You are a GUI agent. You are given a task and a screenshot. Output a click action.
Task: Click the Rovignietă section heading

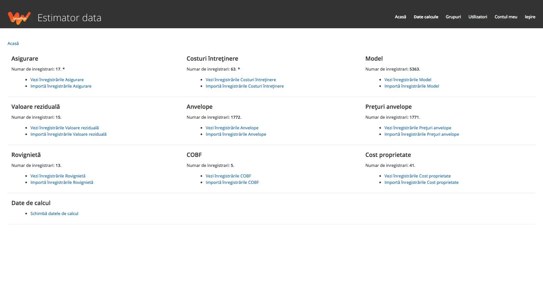26,155
